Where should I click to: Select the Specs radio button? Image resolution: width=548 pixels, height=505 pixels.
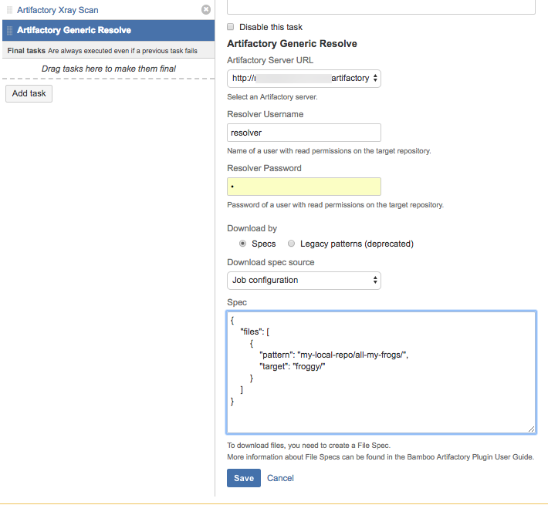pyautogui.click(x=242, y=244)
